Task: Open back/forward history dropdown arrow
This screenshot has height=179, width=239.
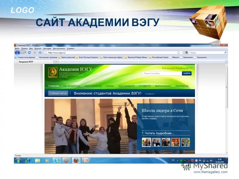Action: click(25, 53)
